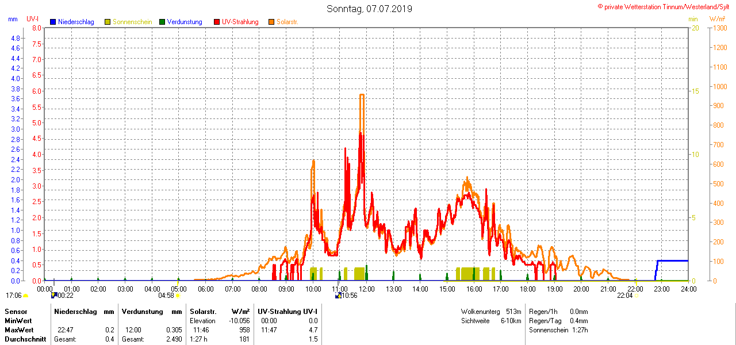Click the red UV-Strahlung legend swatch
This screenshot has height=345, width=736.
[x=217, y=22]
